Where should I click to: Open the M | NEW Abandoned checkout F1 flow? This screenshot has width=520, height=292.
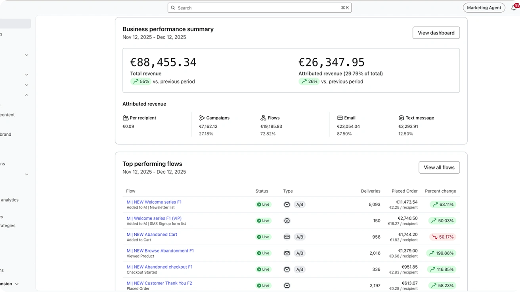[159, 267]
